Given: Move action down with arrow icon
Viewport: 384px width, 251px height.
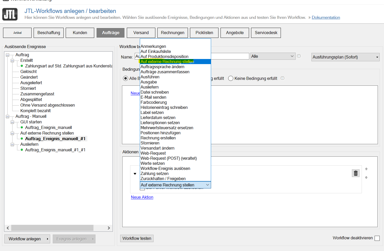Looking at the screenshot, I should (366, 178).
